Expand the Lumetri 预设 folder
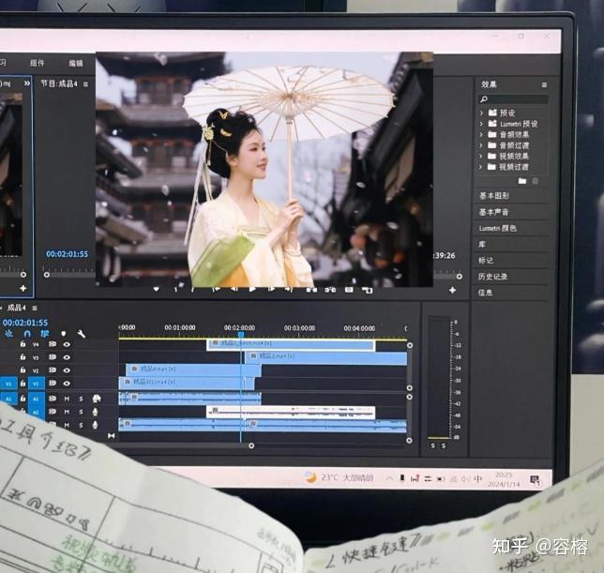Screen dimensions: 604x573 (x=481, y=124)
